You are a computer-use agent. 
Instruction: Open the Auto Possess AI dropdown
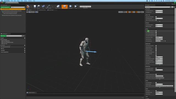coord(159,39)
